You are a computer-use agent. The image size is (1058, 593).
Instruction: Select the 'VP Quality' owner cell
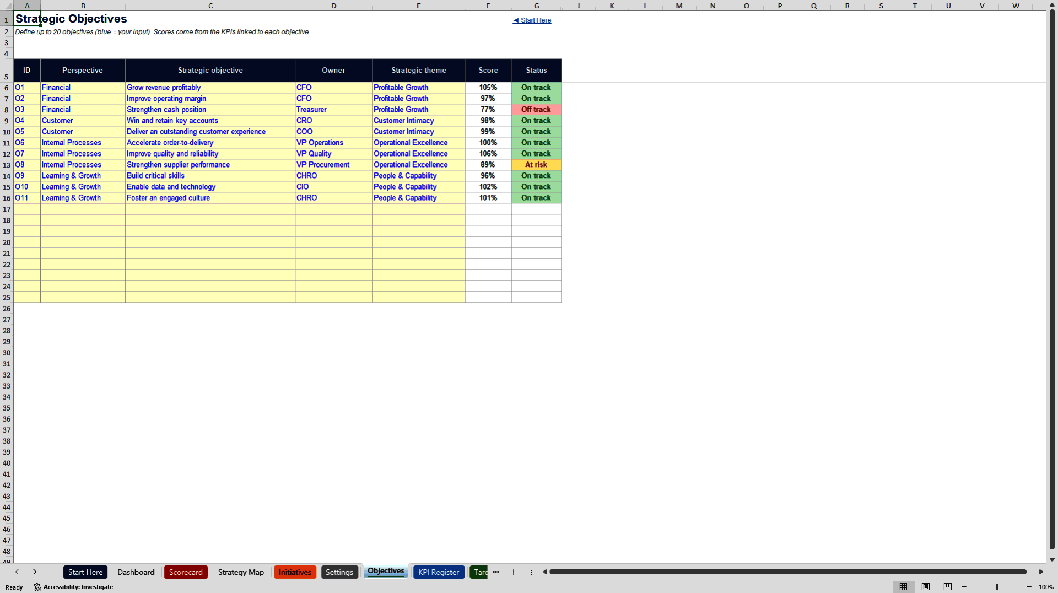(x=333, y=154)
